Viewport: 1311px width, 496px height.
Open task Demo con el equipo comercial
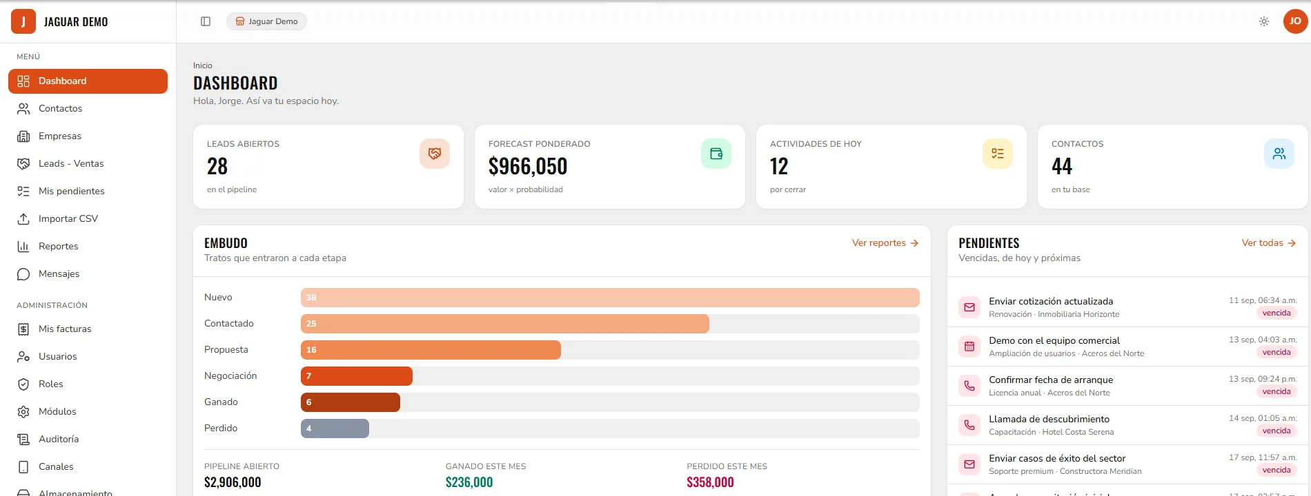(1127, 347)
